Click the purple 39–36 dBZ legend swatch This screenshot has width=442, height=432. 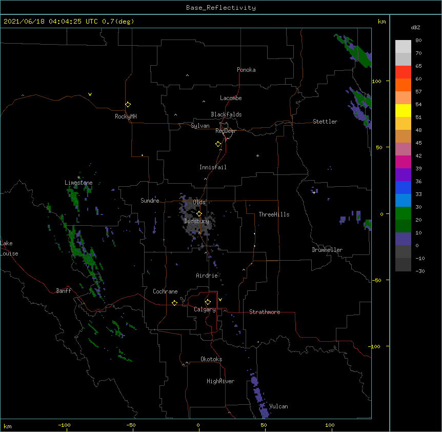[x=403, y=174]
